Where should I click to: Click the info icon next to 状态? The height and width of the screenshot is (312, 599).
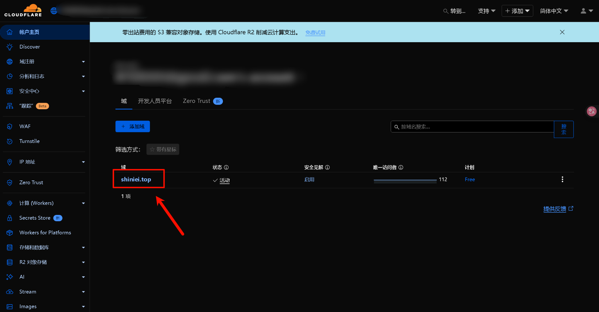226,167
